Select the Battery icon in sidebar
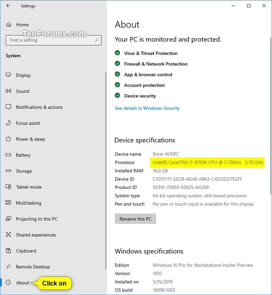 [x=8, y=155]
